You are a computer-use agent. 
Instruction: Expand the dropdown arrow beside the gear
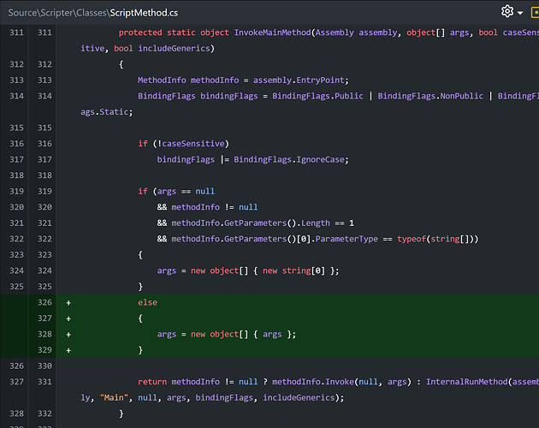pos(520,13)
